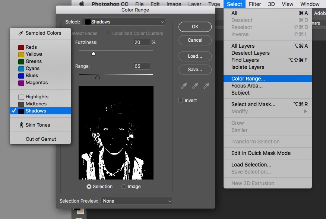Click the Fuzziness slider handle

pyautogui.click(x=94, y=54)
